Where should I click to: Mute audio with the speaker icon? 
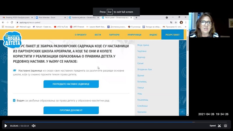pos(33,126)
